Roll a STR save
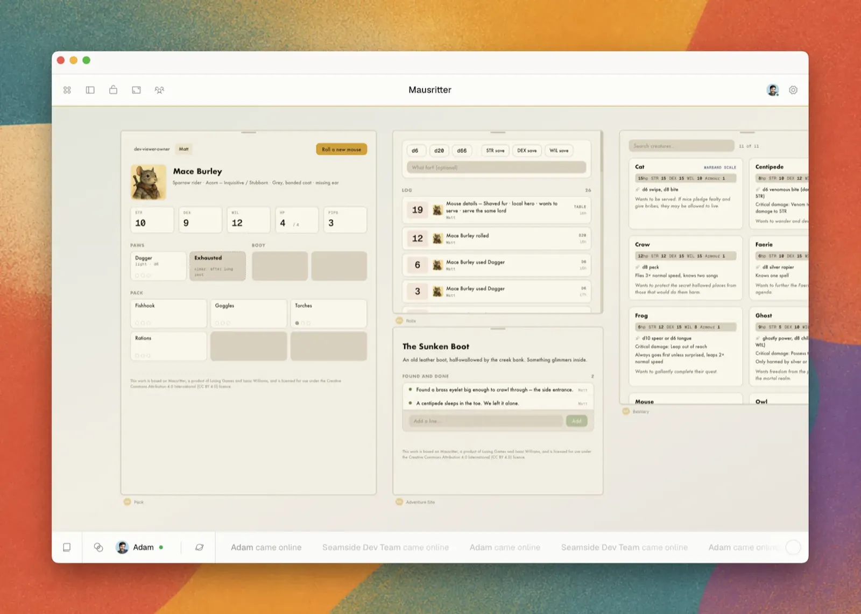The width and height of the screenshot is (861, 614). coord(496,151)
